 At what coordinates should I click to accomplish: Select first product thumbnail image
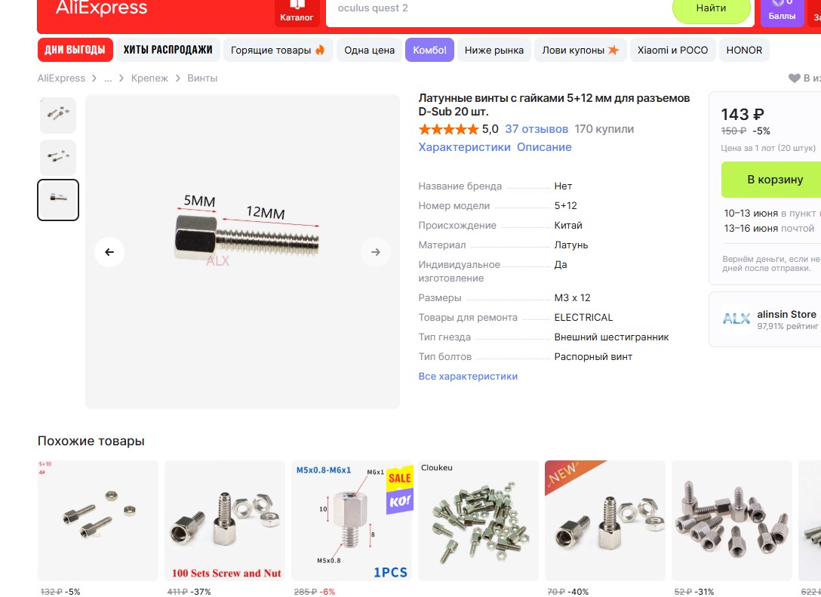pos(58,115)
